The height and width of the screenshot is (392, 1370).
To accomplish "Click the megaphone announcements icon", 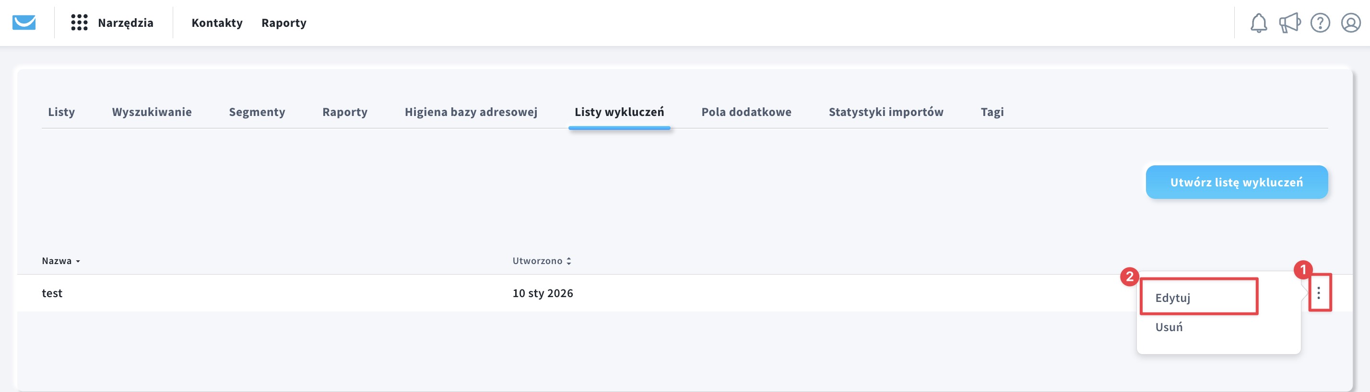I will 1289,23.
